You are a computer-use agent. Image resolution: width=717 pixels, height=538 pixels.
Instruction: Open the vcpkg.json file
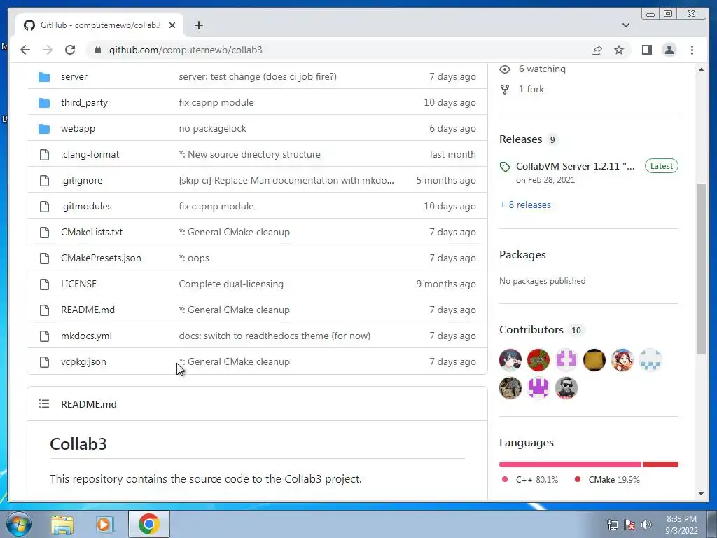tap(83, 361)
